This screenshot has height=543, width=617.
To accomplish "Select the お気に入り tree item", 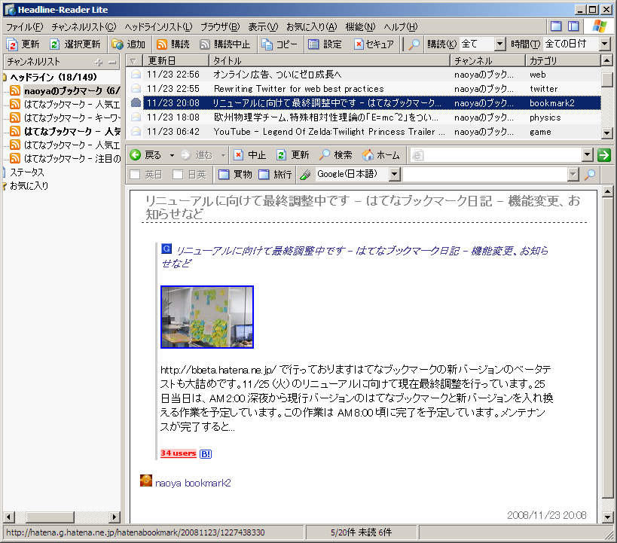I will (29, 186).
